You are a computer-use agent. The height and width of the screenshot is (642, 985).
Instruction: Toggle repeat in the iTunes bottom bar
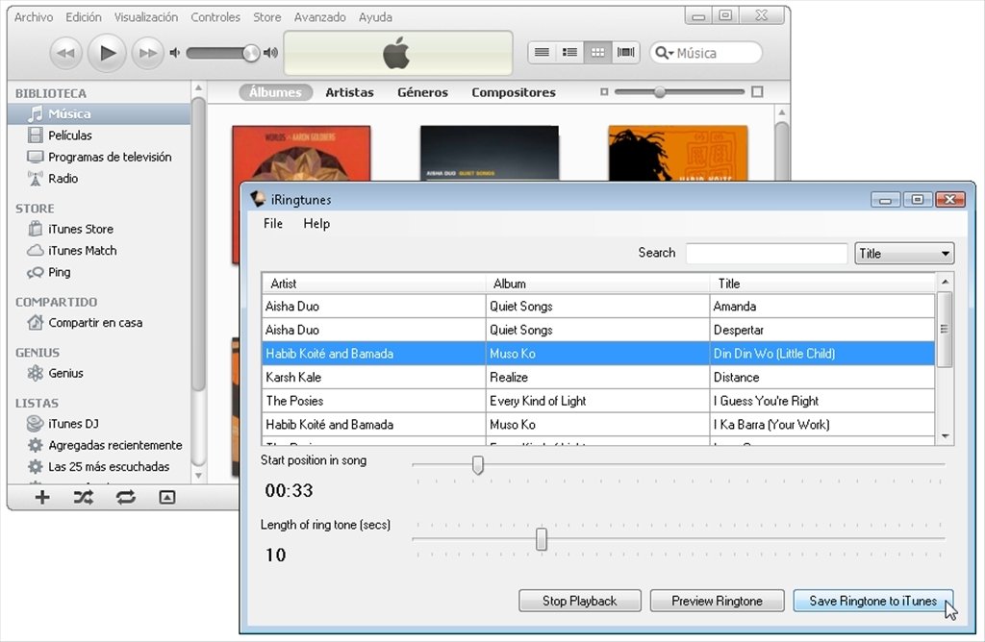pyautogui.click(x=126, y=498)
